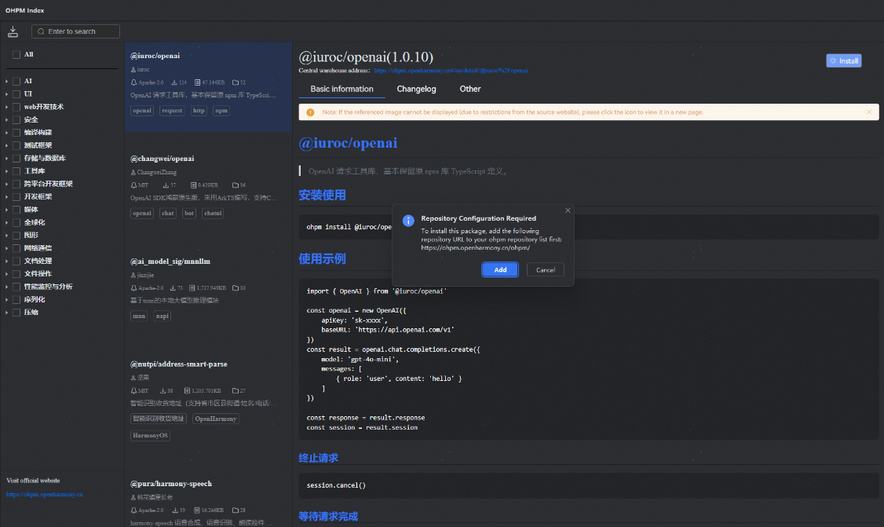
Task: Dismiss the orange note banner
Action: tap(868, 112)
